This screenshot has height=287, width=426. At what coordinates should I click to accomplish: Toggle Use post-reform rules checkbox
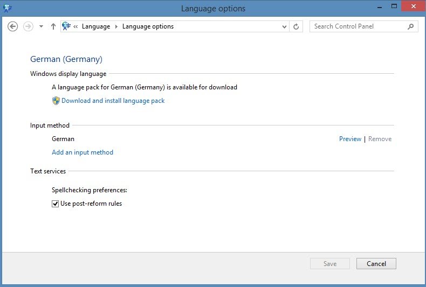click(55, 204)
